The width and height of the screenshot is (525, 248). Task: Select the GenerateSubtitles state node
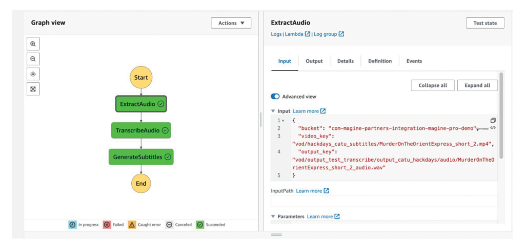point(141,157)
